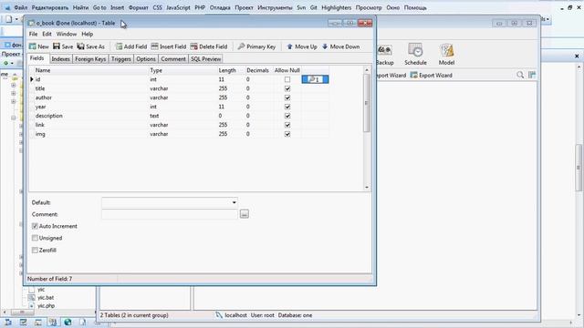Click the fields list scrollbar up arrow
Viewport: 584px width, 328px height.
(x=367, y=70)
